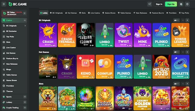
Task: Switch to the Top Picks tab
Action: [184, 13]
